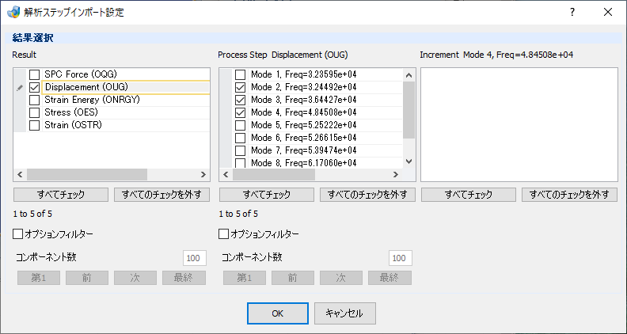Confirm with the OK button
This screenshot has height=334, width=627.
pos(278,313)
